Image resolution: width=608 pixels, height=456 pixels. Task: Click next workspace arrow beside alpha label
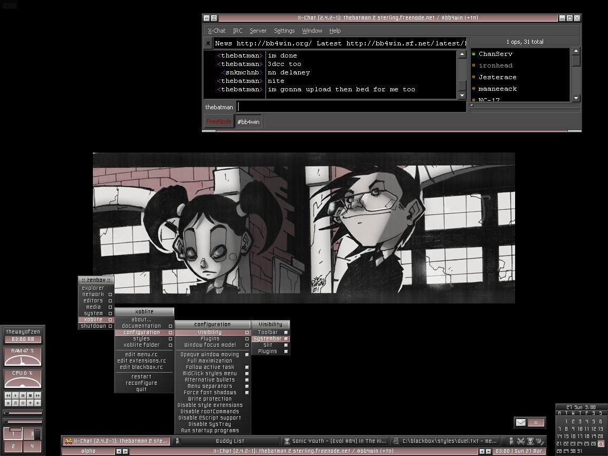[x=125, y=451]
